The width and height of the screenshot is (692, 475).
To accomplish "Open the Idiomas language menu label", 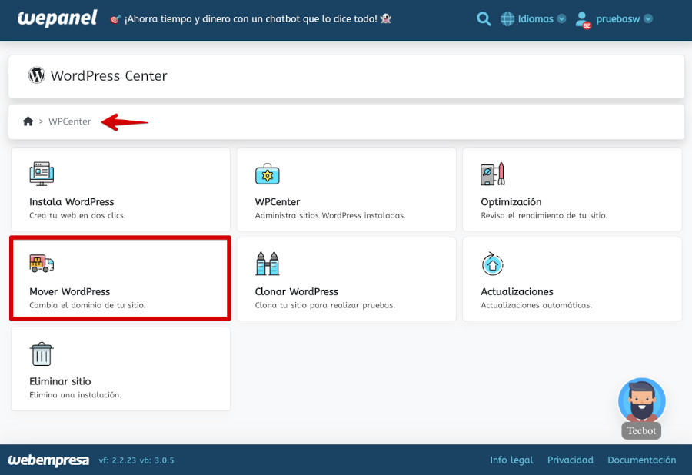I will click(535, 19).
